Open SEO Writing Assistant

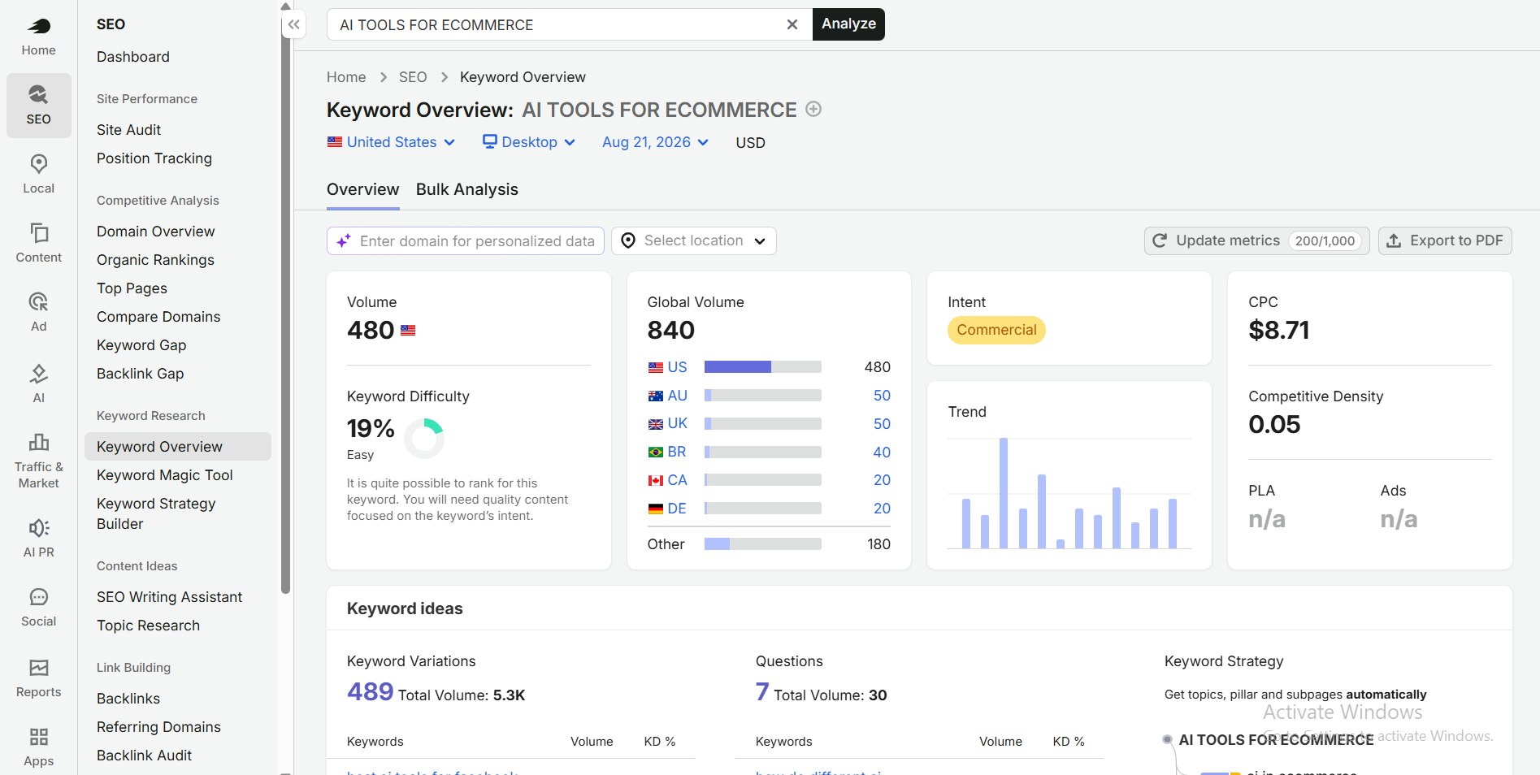coord(169,597)
